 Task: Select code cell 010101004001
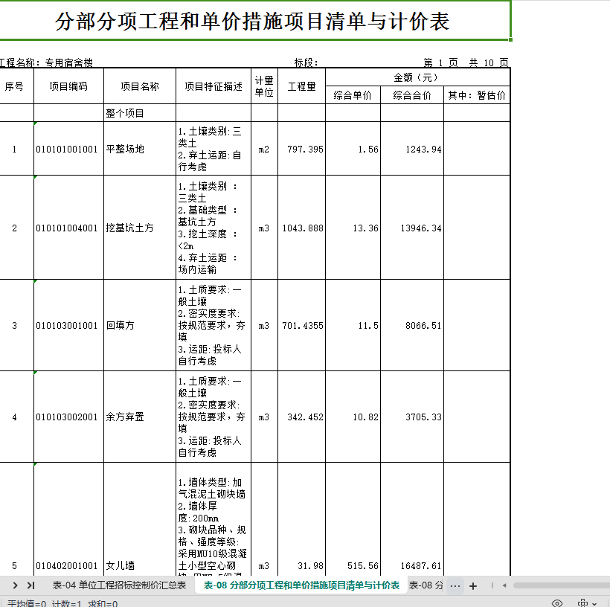tap(69, 228)
